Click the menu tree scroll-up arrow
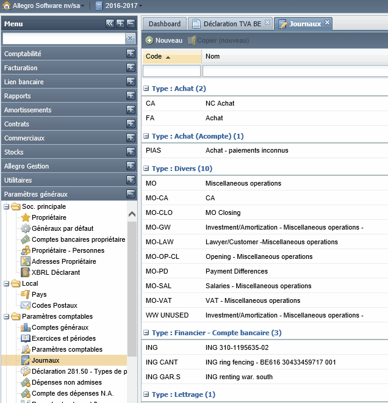Screen dimensions: 388x403 [132, 214]
